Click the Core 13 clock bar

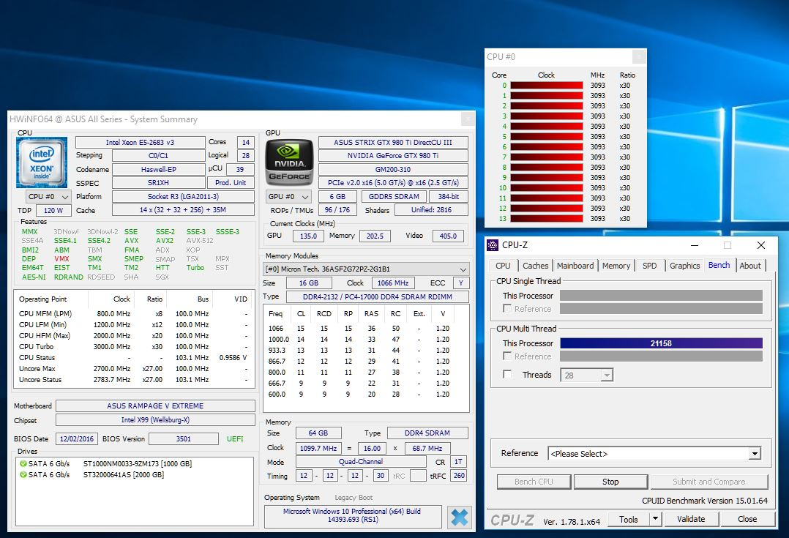coord(547,218)
